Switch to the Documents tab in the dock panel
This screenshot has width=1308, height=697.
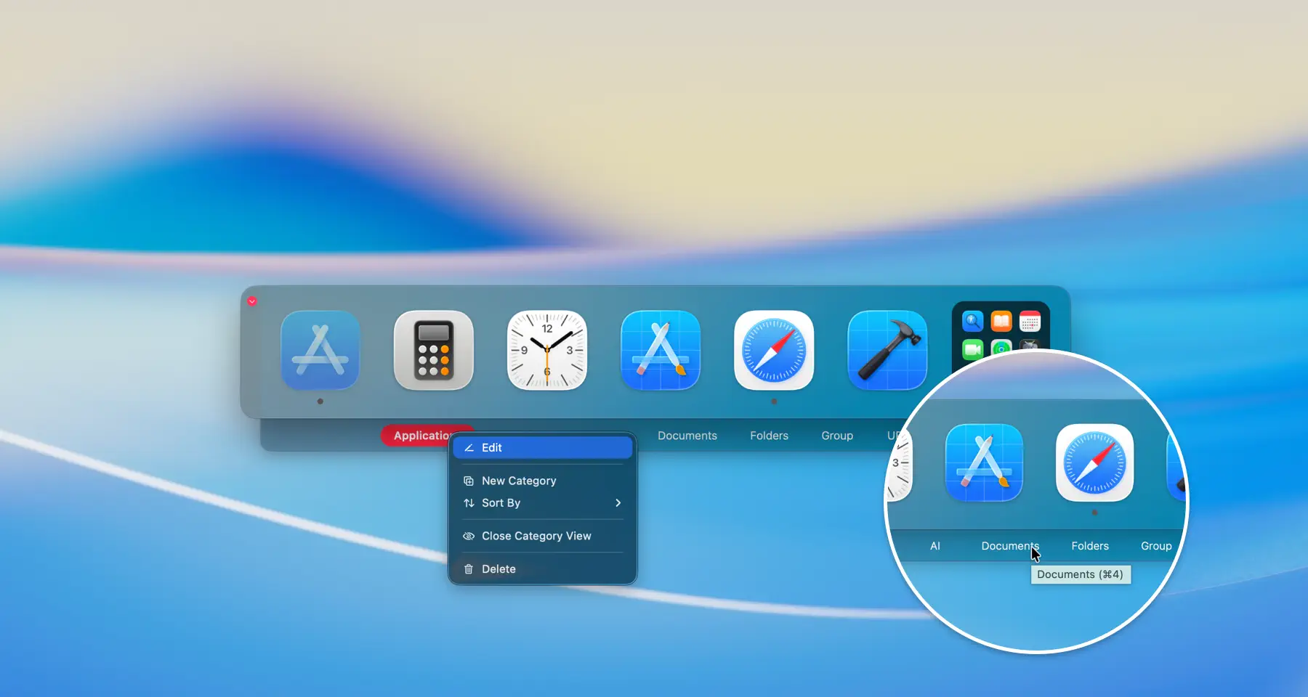pos(687,436)
